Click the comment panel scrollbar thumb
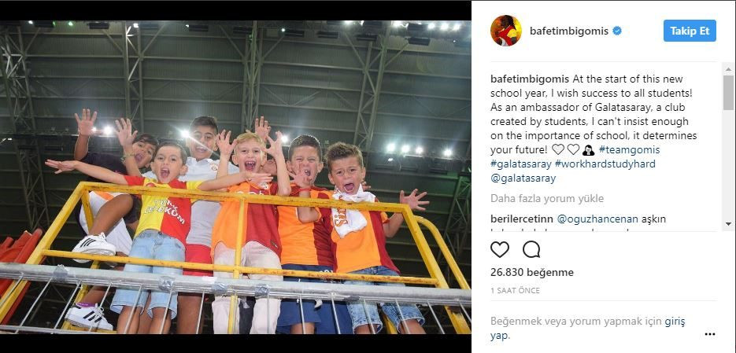 tap(728, 93)
